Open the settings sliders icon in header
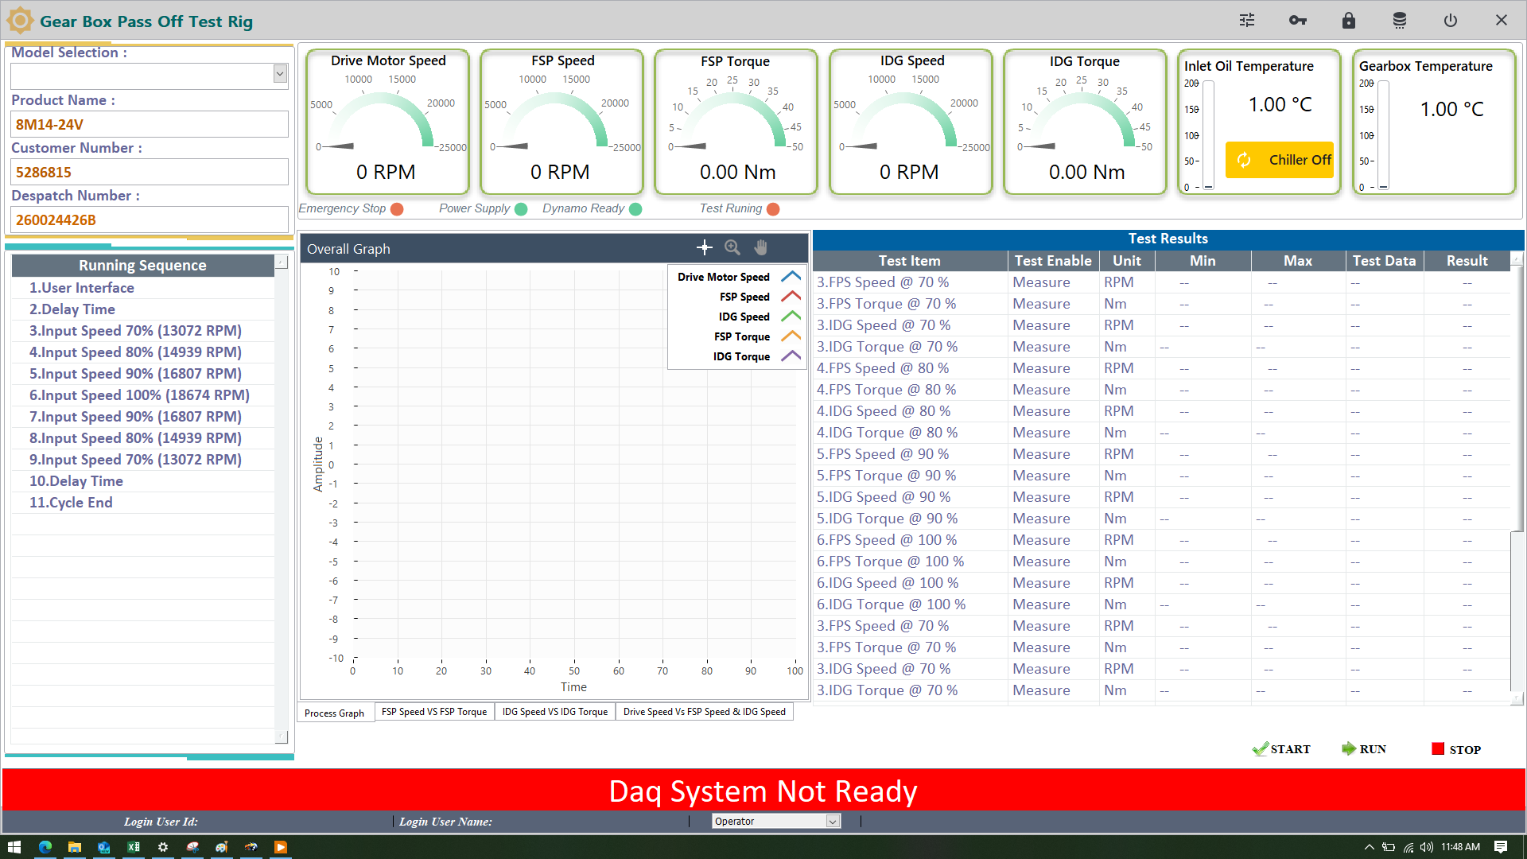Viewport: 1527px width, 859px height. 1247,21
